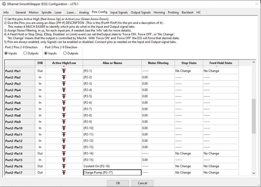Toggle Active High/Low arrow for Port2-Pin9
The width and height of the screenshot is (261, 187).
click(64, 122)
